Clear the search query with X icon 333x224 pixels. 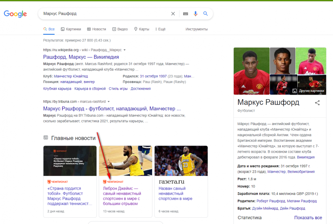(x=173, y=14)
